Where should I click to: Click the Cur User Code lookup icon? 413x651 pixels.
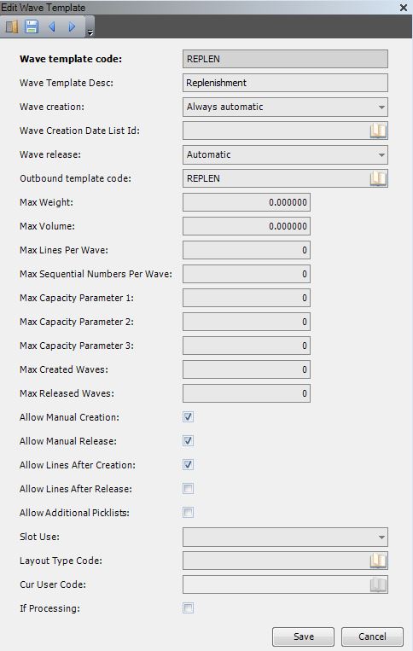378,585
